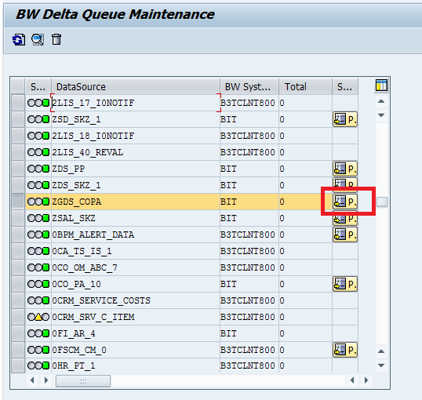Click the horizontal scrollbar thumb
422x400 pixels.
pyautogui.click(x=83, y=381)
